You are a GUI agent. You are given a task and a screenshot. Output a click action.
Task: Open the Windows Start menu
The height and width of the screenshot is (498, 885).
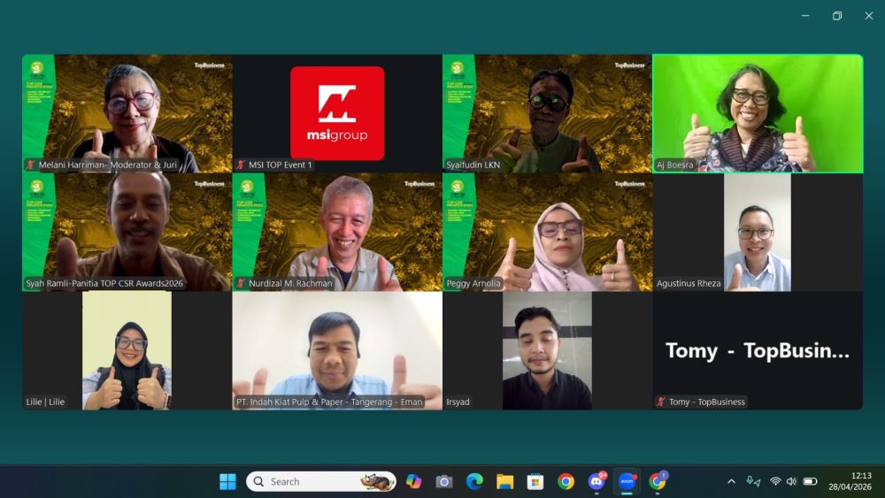227,481
